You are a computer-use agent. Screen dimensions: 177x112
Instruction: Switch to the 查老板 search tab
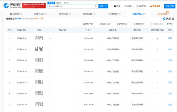point(59,3)
